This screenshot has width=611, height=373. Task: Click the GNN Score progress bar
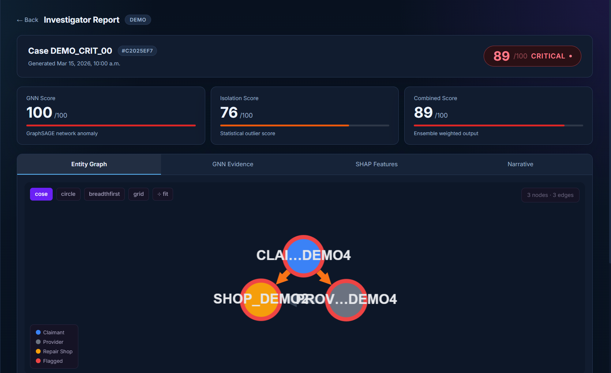(x=111, y=125)
